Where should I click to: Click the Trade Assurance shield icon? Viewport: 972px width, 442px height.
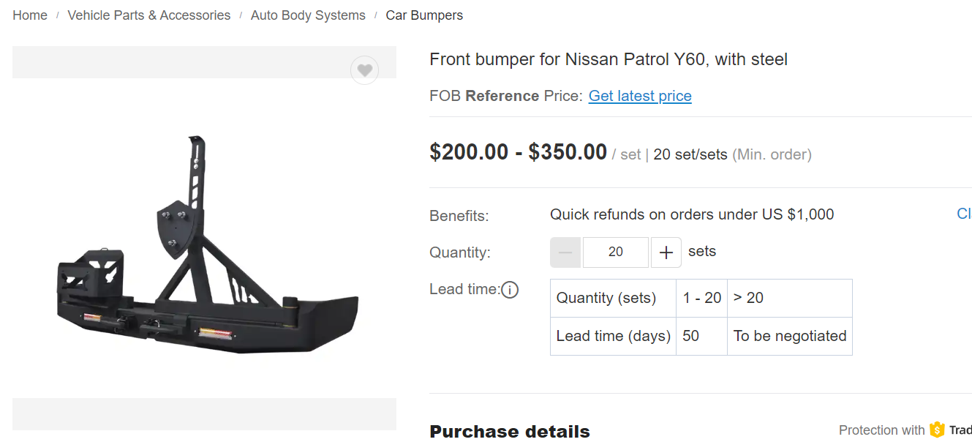tap(937, 430)
